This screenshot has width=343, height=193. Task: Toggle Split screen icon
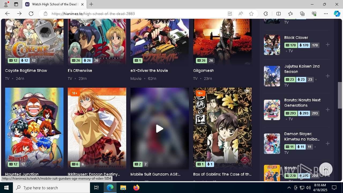coord(278,14)
